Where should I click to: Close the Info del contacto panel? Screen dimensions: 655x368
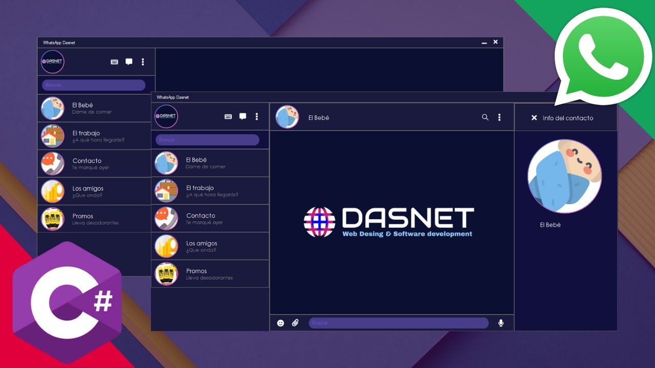point(534,118)
